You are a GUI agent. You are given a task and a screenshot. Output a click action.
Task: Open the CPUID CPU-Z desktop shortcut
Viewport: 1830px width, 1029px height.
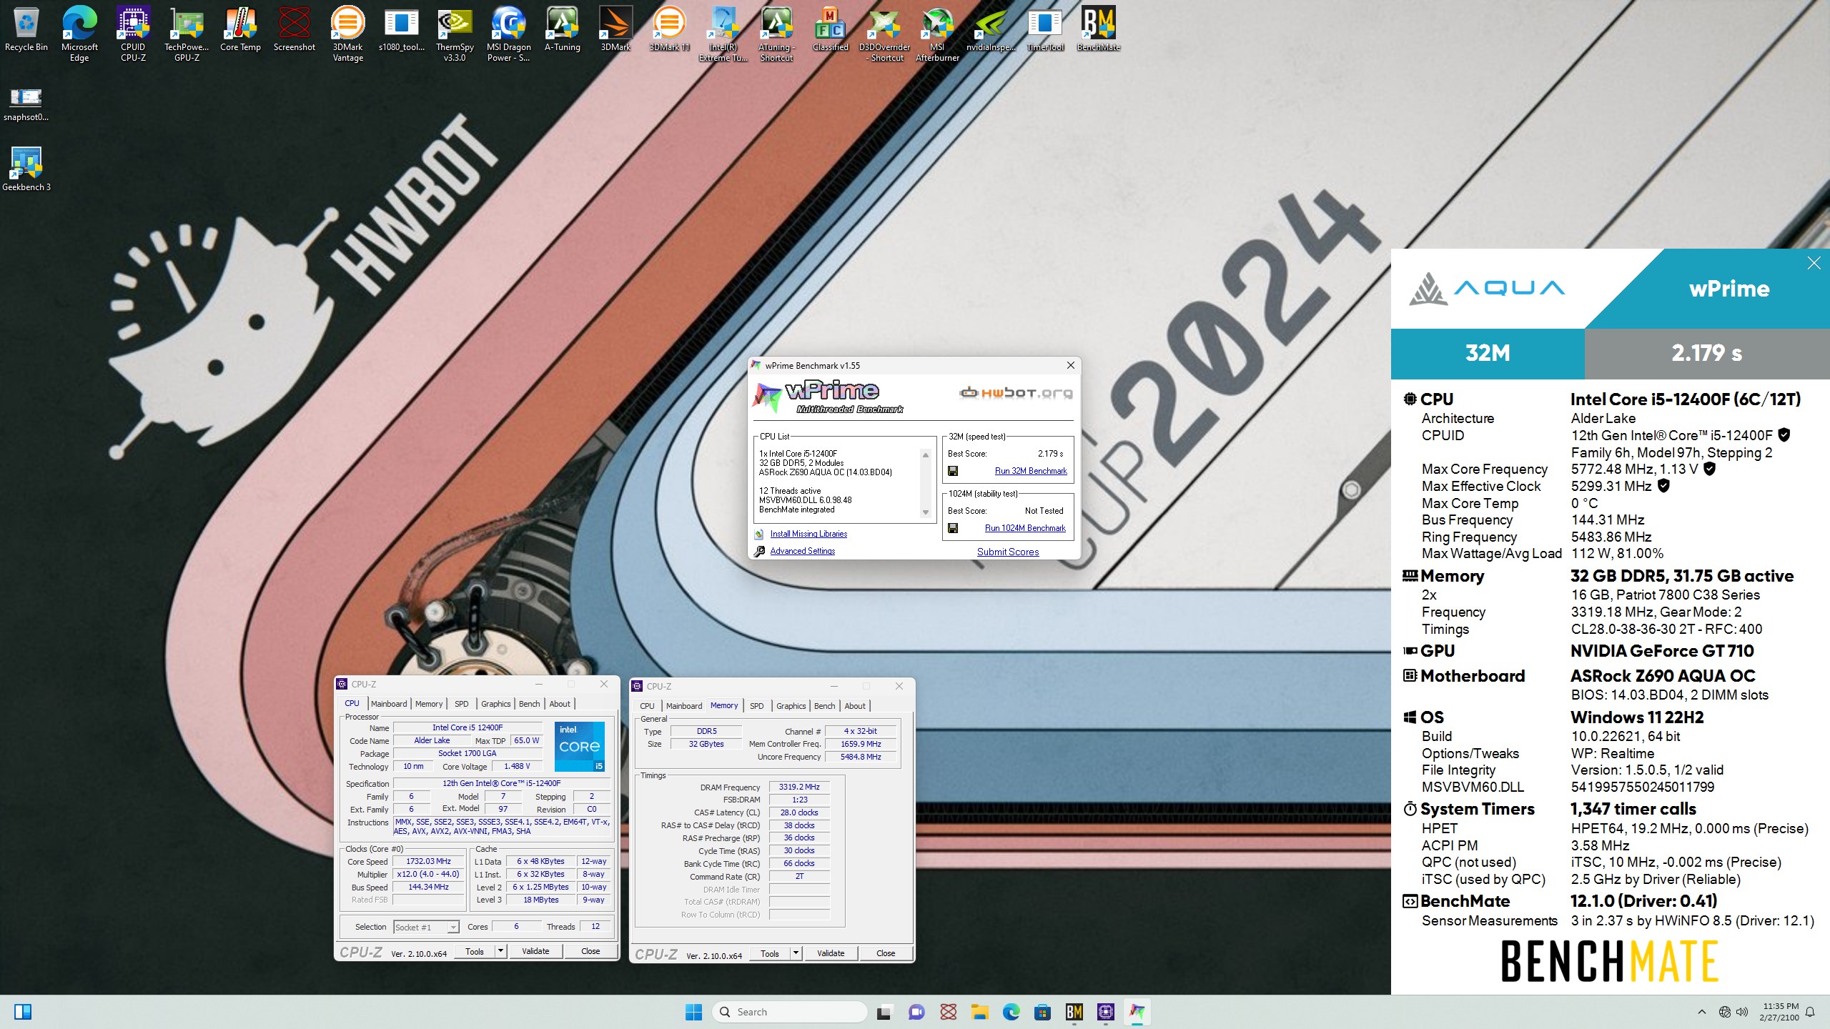tap(133, 34)
